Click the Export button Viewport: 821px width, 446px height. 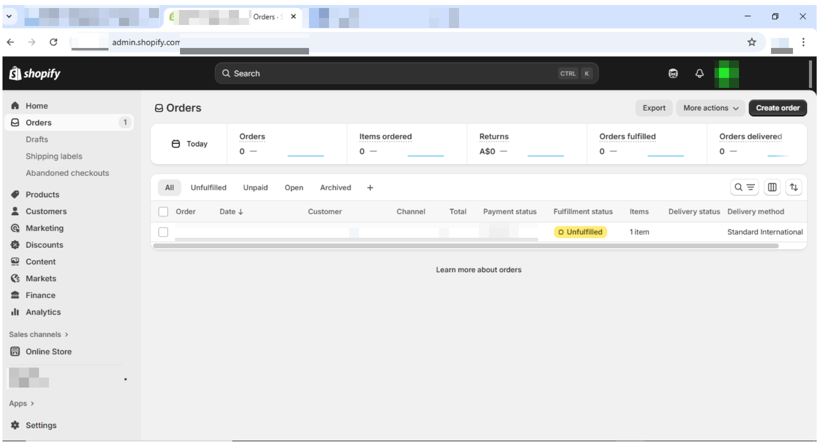[653, 108]
